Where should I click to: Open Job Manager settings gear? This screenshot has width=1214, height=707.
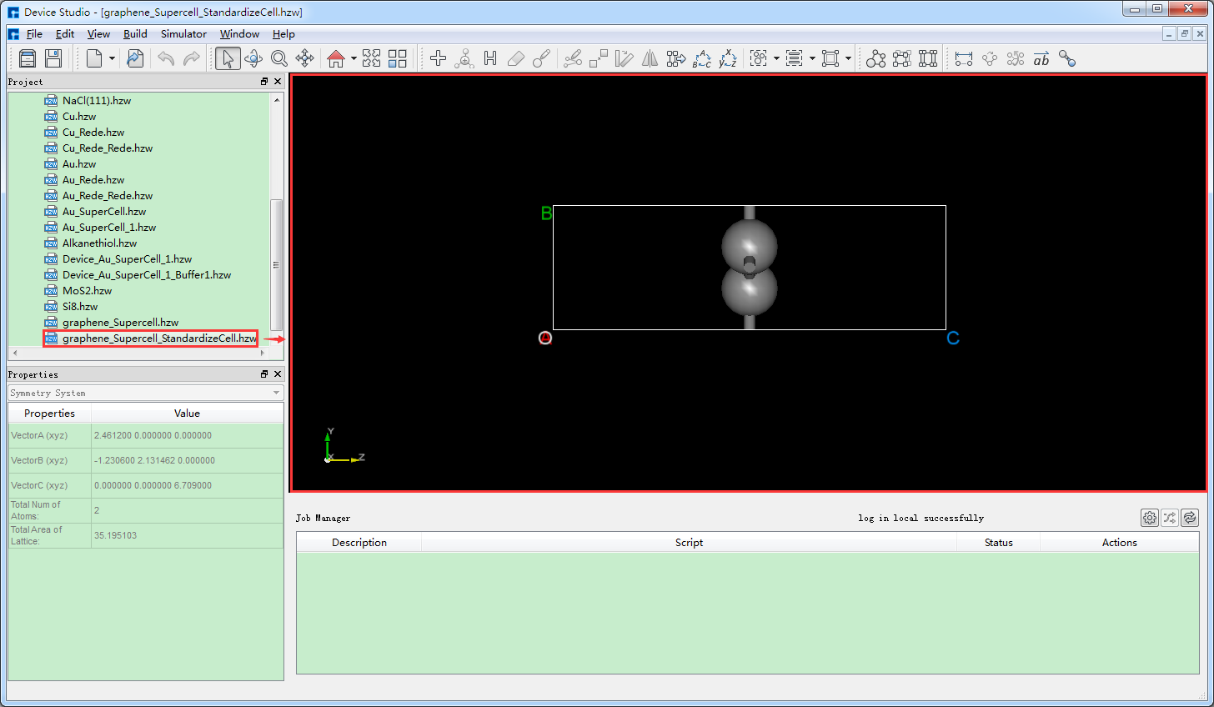point(1149,518)
